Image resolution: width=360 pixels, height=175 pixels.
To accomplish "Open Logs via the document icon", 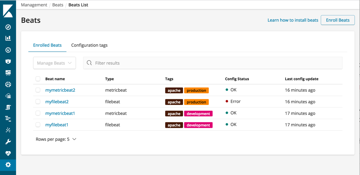I will (x=8, y=107).
